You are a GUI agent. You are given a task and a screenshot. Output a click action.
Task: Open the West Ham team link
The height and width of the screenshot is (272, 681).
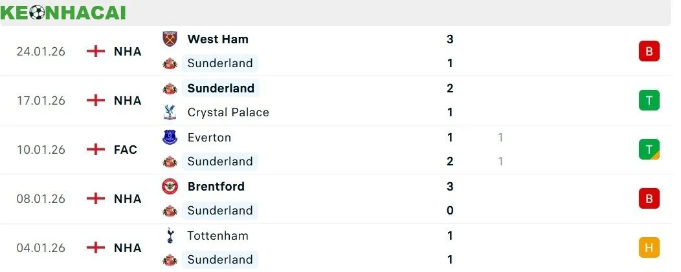point(218,39)
